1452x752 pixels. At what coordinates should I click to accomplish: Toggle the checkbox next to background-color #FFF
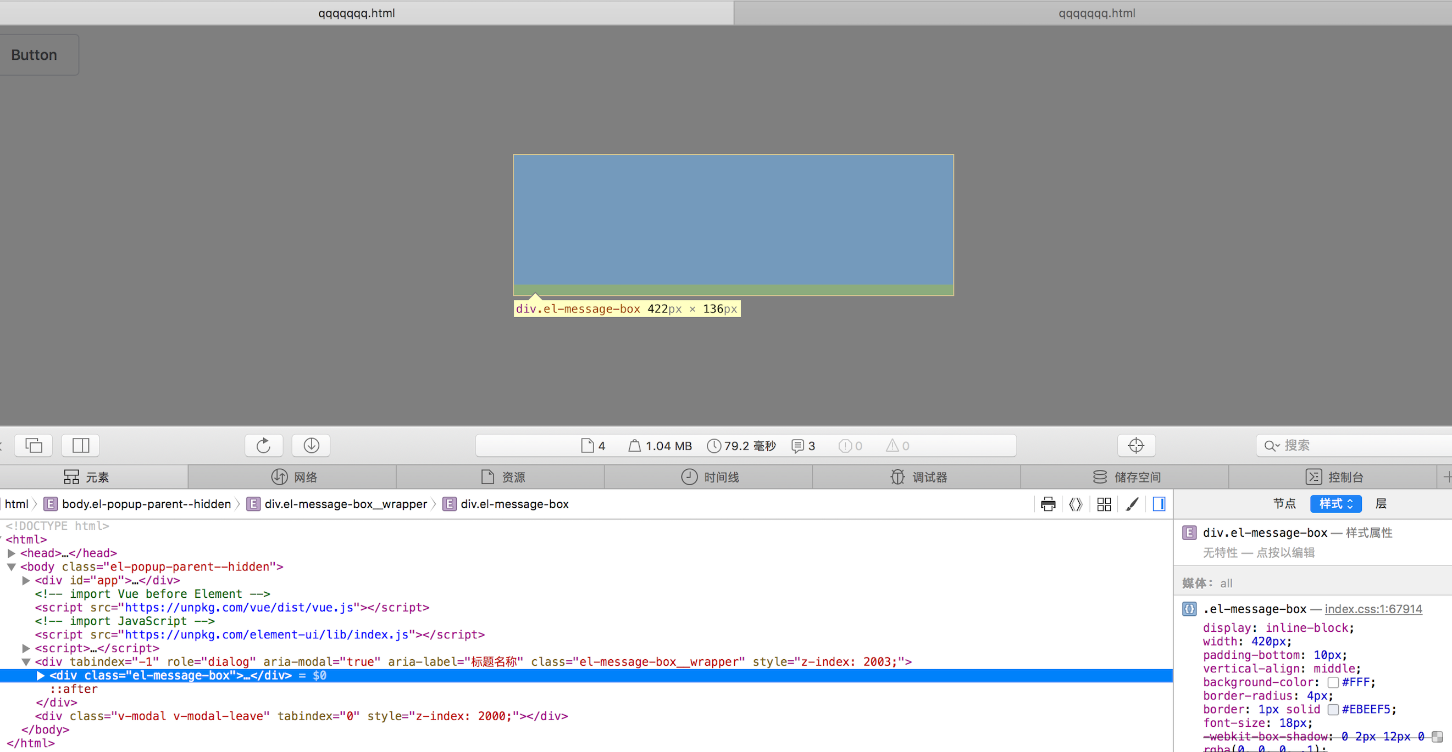click(1333, 682)
